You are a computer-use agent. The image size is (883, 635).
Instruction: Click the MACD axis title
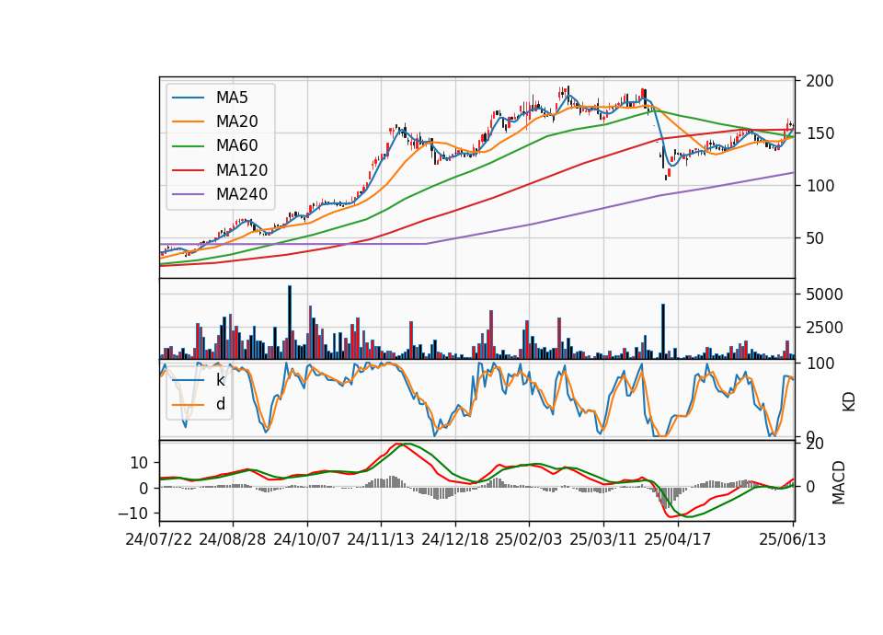pos(839,482)
